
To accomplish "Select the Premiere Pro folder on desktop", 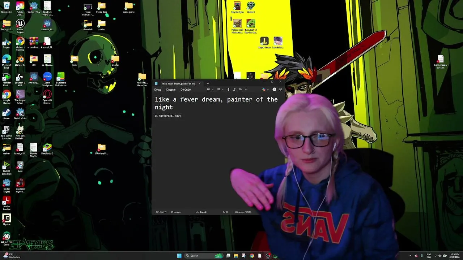I will tap(102, 149).
